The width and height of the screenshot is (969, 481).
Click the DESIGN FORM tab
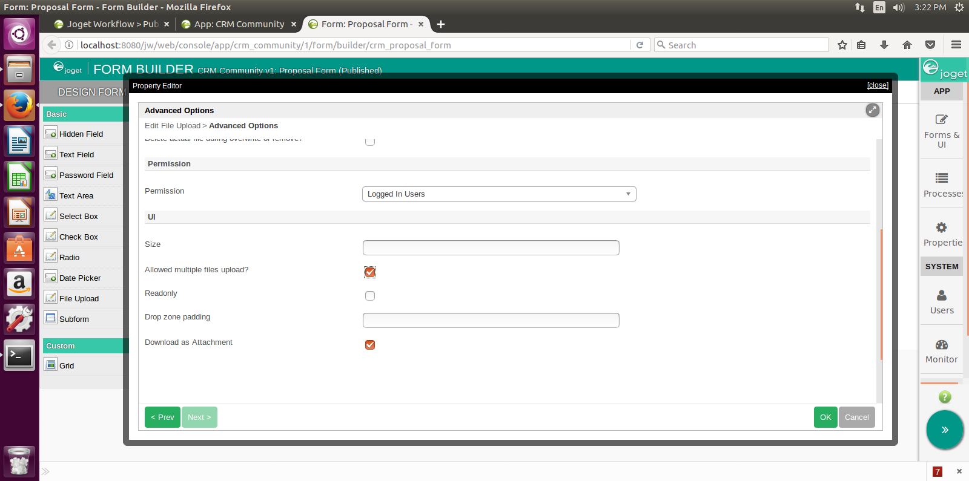[x=92, y=92]
